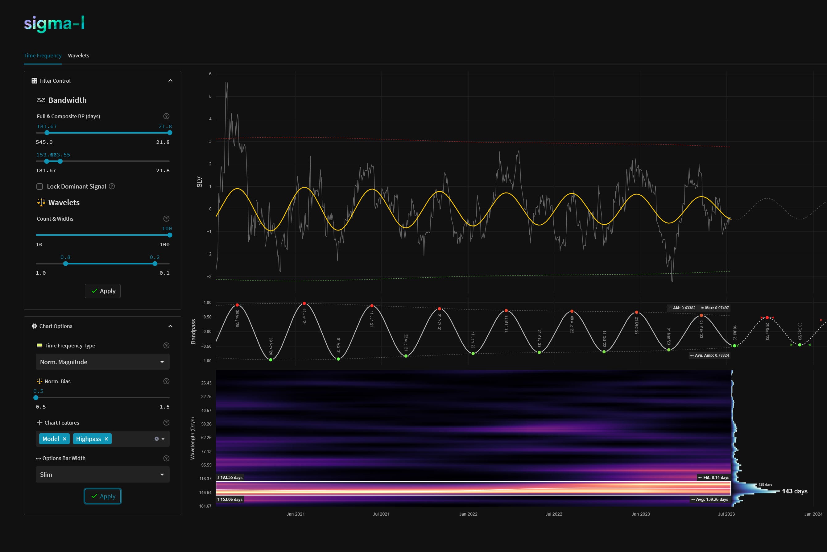Click help icon for Time Frequency Type
Screen dimensions: 827x552
(167, 346)
